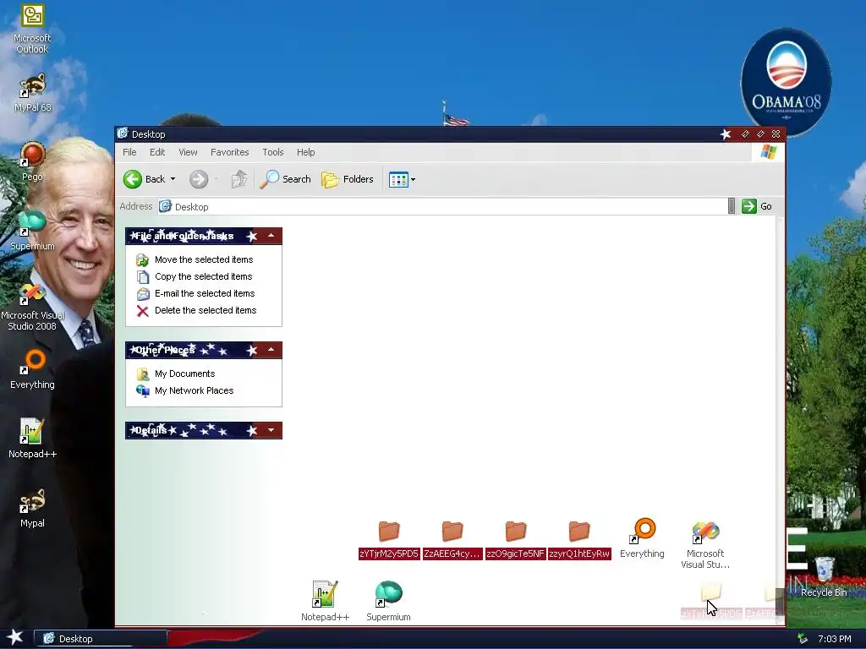
Task: Select folder zzyrQ1htEyRw in Explorer window
Action: (x=579, y=539)
